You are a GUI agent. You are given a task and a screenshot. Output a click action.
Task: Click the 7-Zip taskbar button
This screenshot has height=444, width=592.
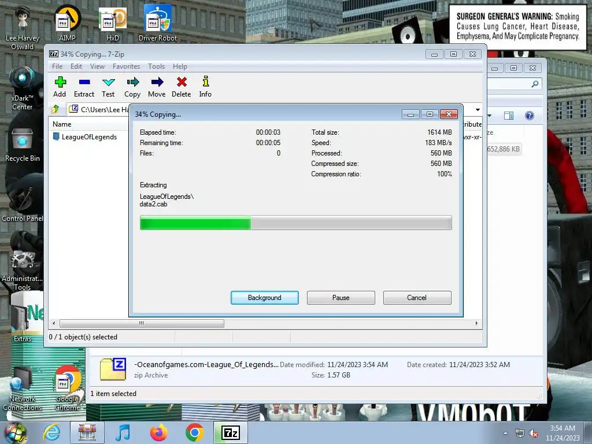[x=231, y=432]
